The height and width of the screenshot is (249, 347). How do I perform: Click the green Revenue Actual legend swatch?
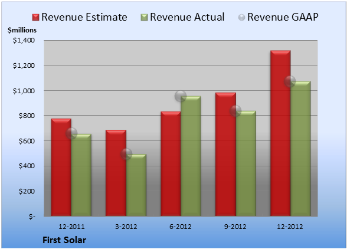click(144, 17)
